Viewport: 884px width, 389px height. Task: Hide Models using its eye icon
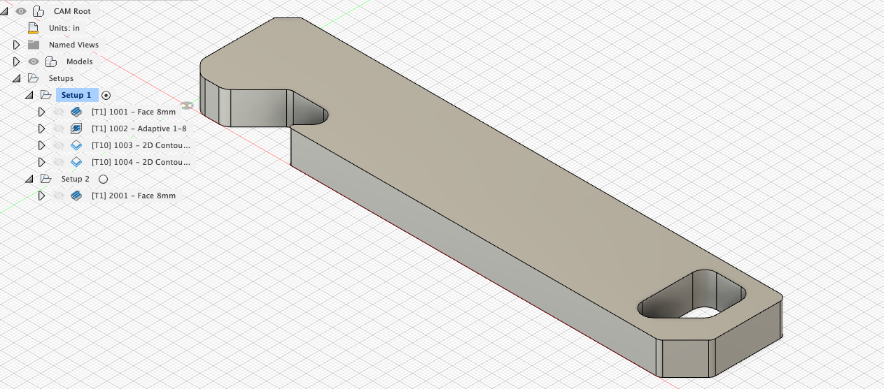point(33,61)
